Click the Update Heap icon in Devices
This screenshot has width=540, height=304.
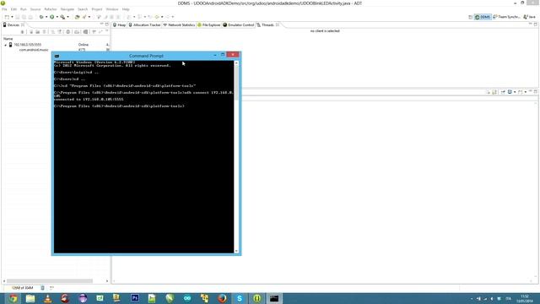point(31,32)
